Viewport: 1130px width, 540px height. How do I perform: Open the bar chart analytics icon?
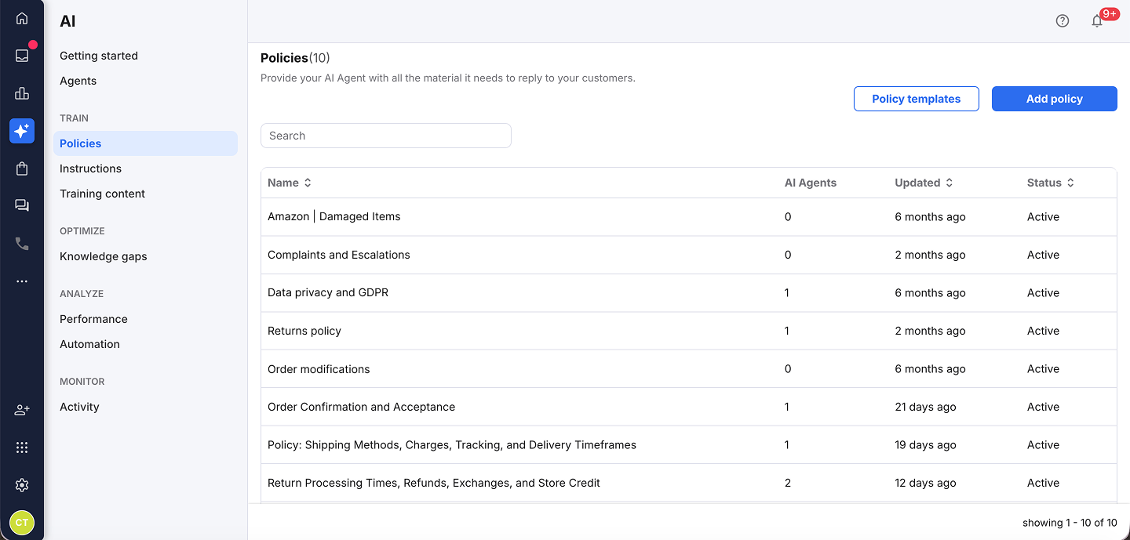22,93
